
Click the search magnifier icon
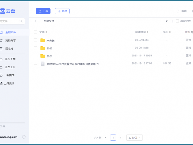click(21, 21)
